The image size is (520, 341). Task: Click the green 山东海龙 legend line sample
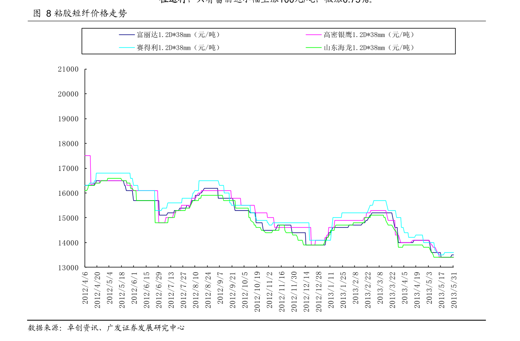[x=313, y=48]
